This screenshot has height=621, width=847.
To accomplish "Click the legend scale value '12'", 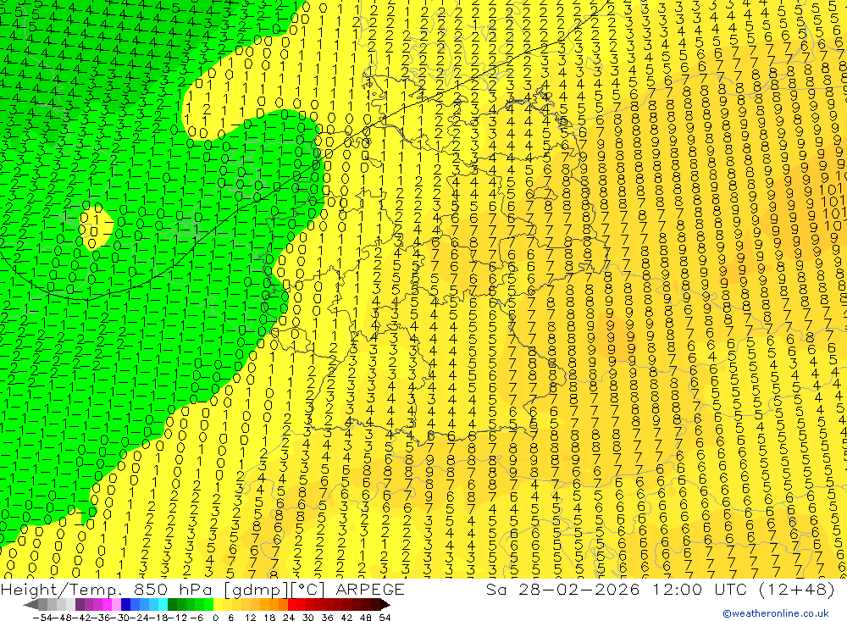I will click(x=250, y=618).
